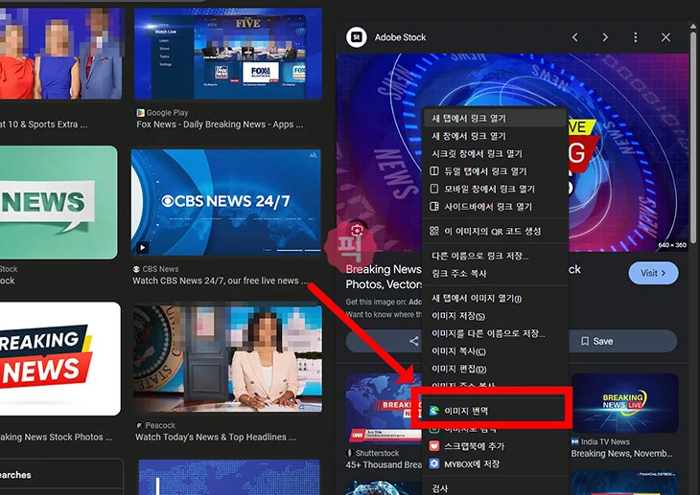The image size is (700, 495).
Task: Click the Adobe Stock logo icon
Action: click(x=357, y=37)
